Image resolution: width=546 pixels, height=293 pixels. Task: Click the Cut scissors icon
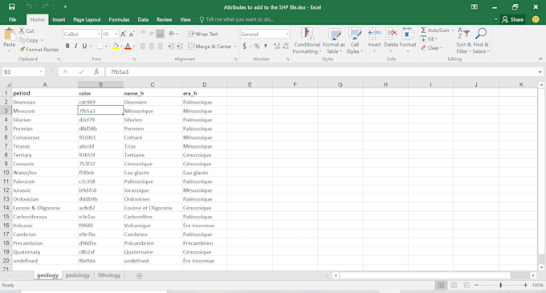pos(22,31)
